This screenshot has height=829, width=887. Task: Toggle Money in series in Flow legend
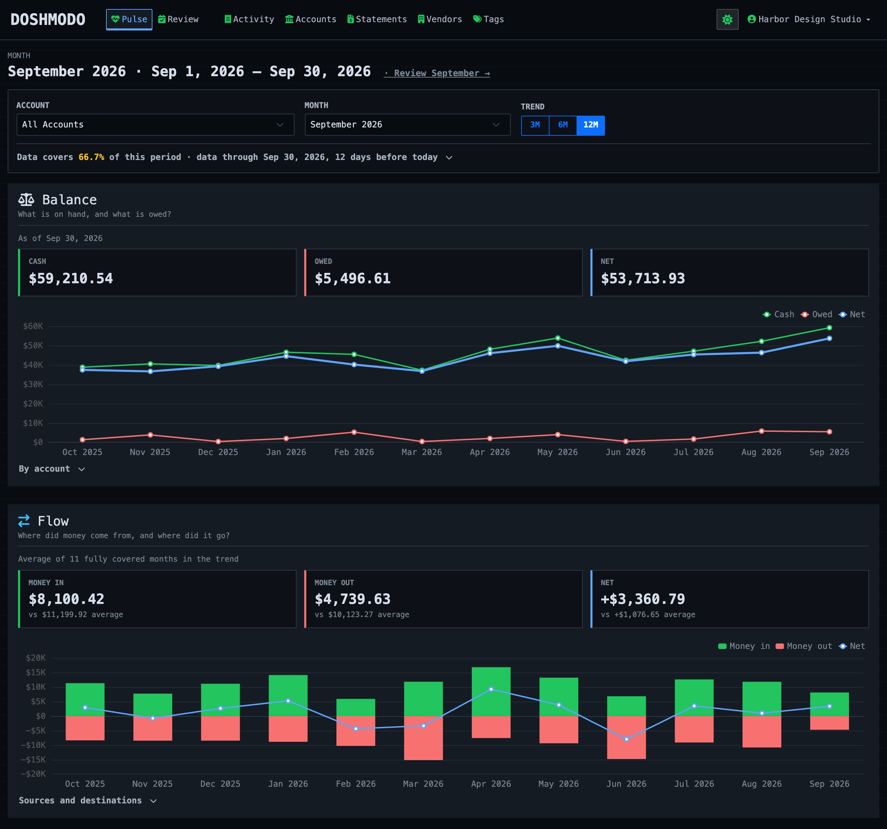(744, 646)
